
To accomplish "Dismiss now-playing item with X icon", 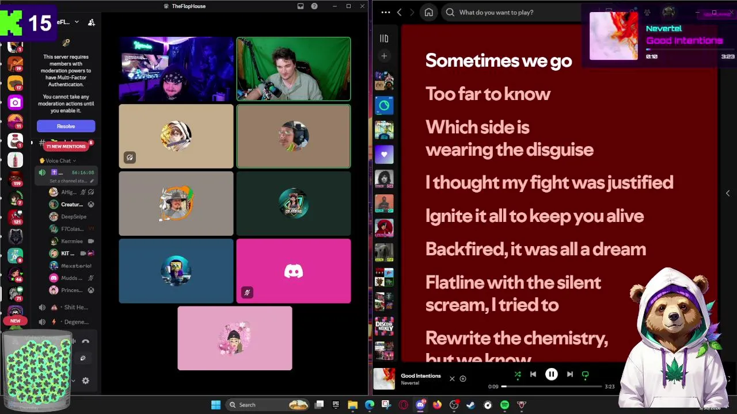I will click(452, 378).
